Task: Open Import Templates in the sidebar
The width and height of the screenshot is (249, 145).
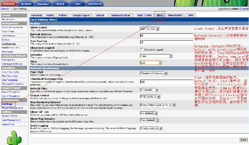Action: (x=11, y=92)
